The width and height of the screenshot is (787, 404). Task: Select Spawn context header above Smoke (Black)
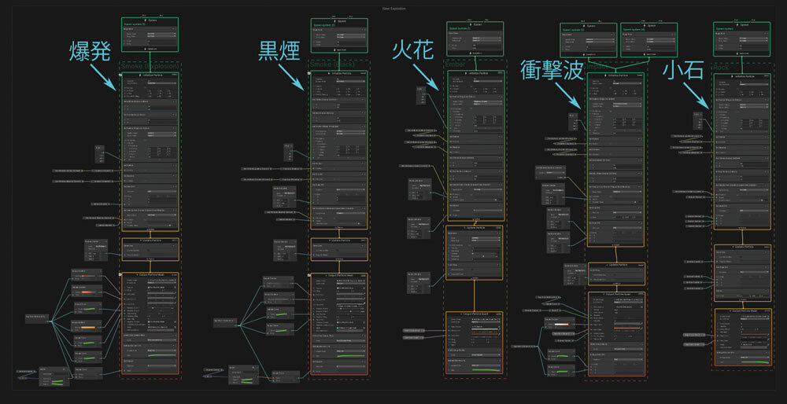pos(339,21)
